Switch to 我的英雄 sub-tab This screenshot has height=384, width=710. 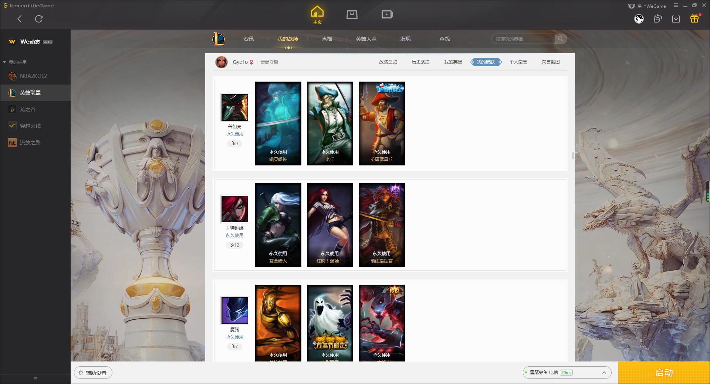(453, 62)
